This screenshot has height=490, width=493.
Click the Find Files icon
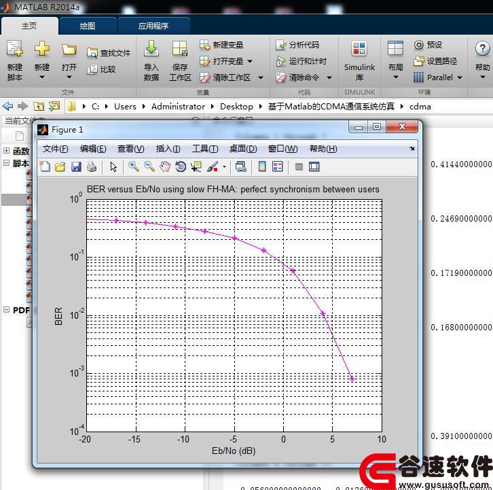pos(92,53)
